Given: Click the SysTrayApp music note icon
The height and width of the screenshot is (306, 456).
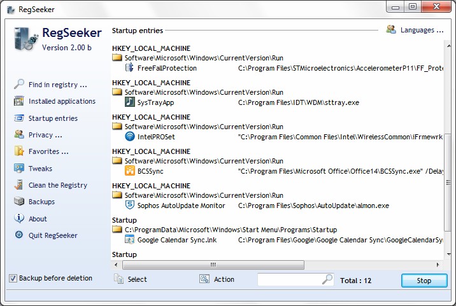Looking at the screenshot, I should coord(130,102).
